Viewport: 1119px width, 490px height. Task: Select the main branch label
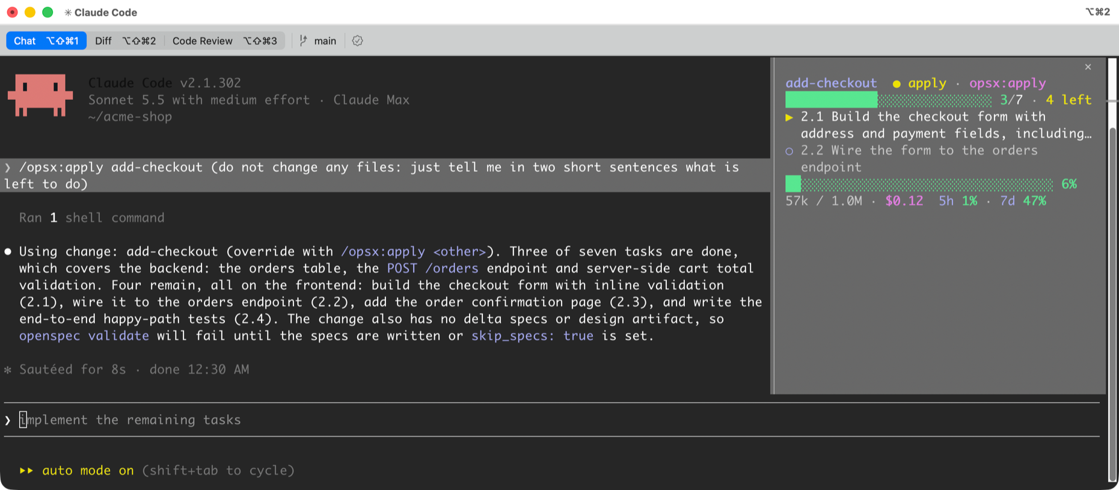pos(325,41)
